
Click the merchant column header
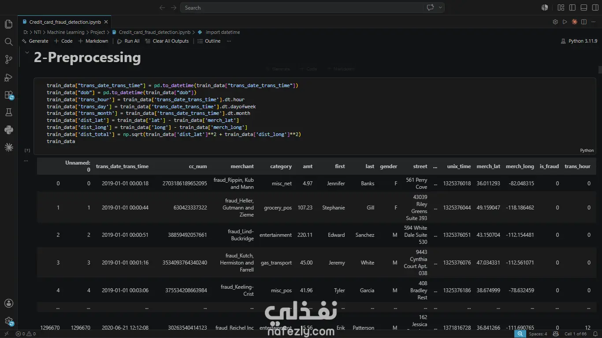click(242, 166)
